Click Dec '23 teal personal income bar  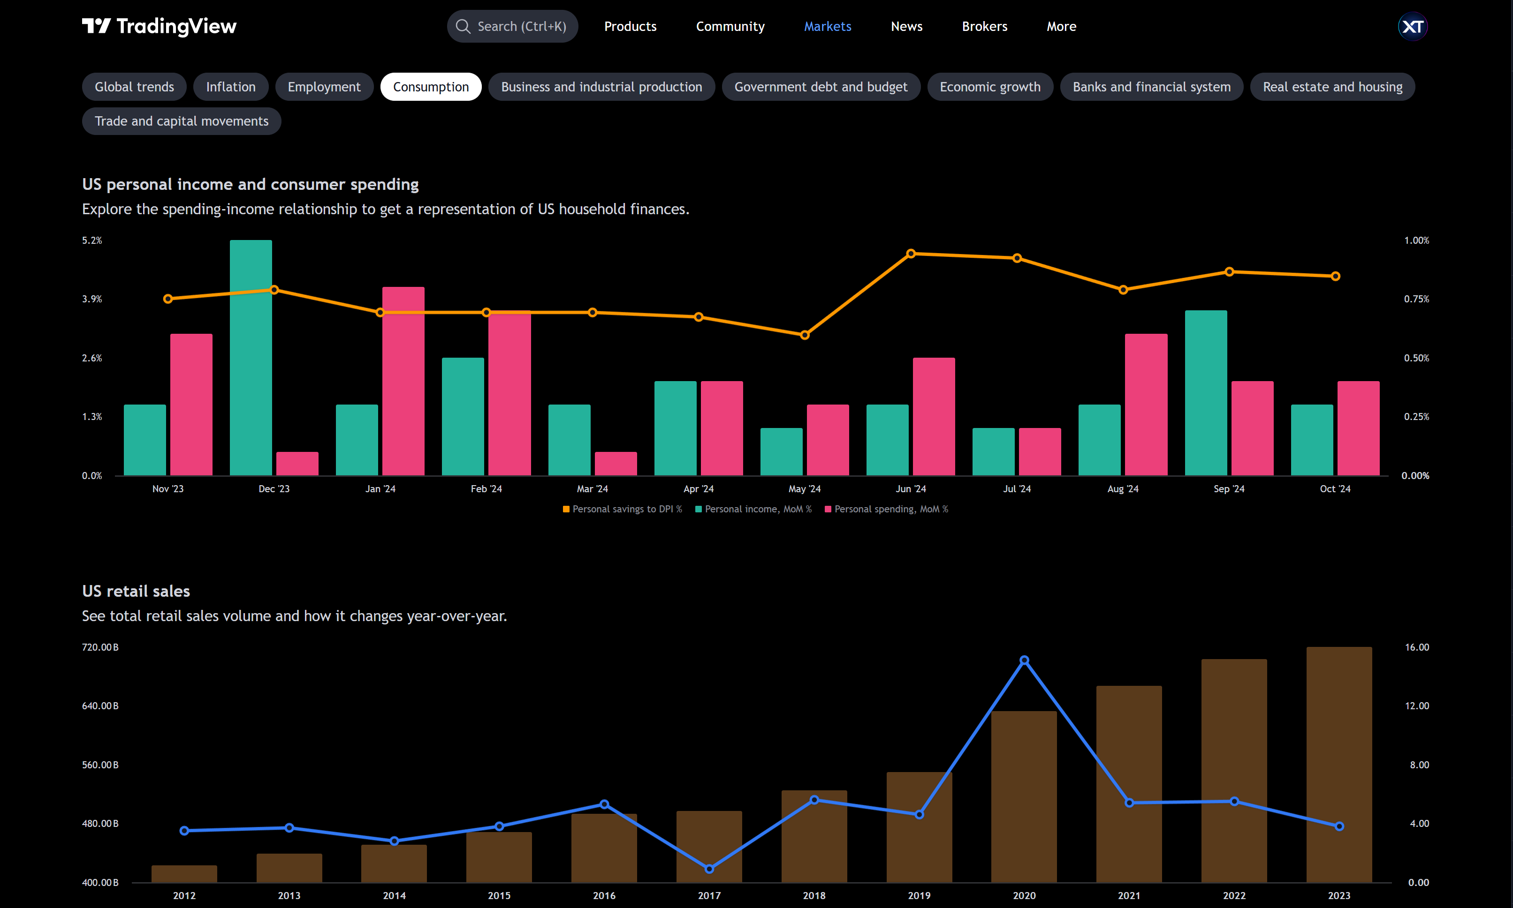251,357
